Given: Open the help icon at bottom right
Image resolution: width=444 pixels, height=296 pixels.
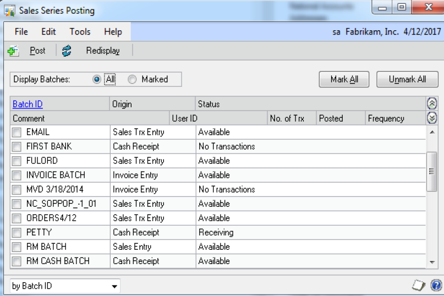Looking at the screenshot, I should [x=436, y=286].
